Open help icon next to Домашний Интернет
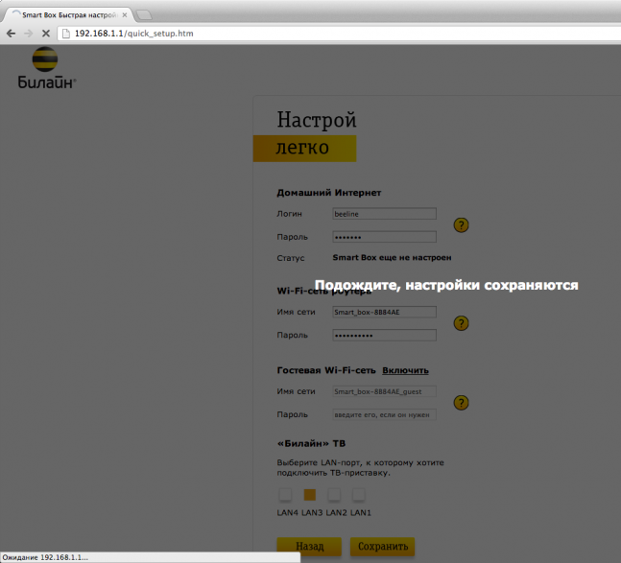The image size is (621, 563). 461,225
